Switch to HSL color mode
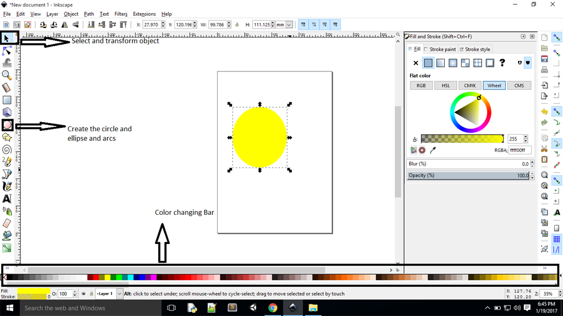 click(445, 86)
